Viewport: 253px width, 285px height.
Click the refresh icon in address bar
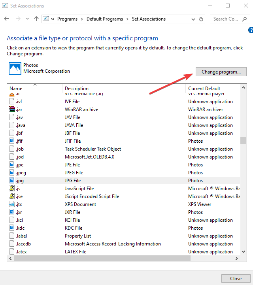point(201,19)
